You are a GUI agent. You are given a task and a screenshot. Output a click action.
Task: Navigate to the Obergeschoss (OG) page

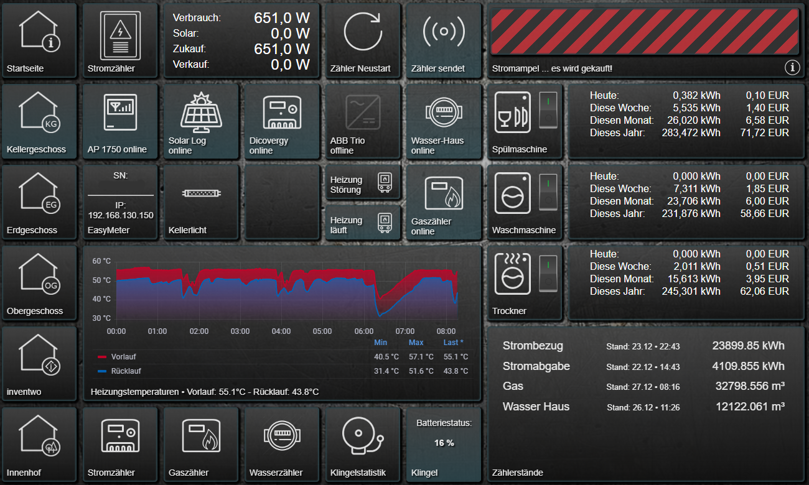coord(39,283)
